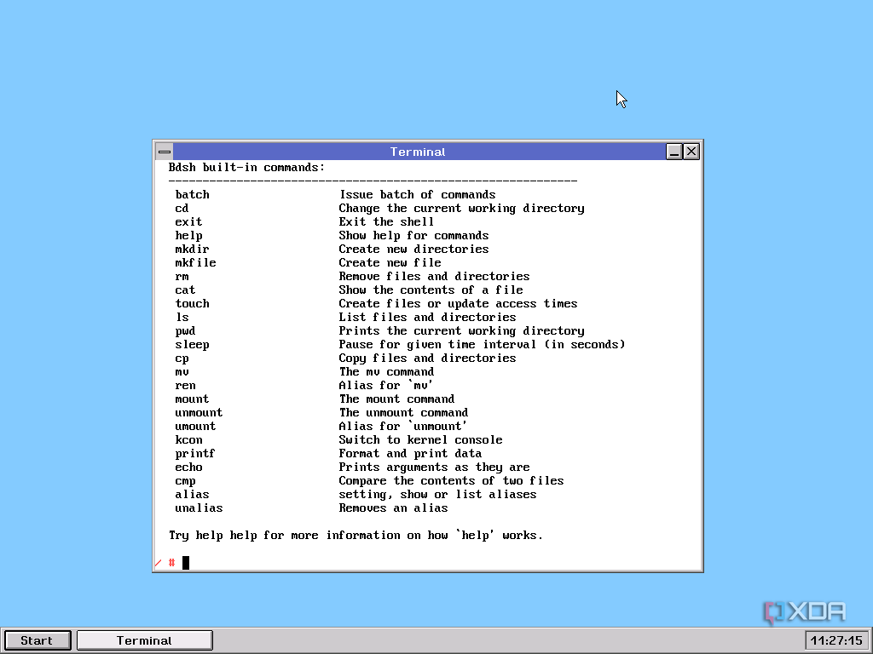873x654 pixels.
Task: Select the 'alias' command name
Action: [x=192, y=495]
